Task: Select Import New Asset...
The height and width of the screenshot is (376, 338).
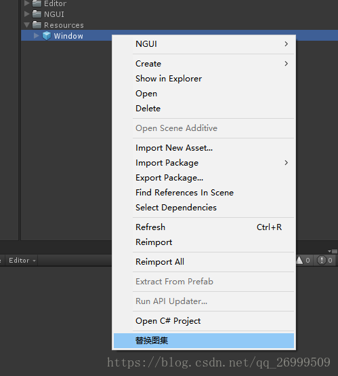Action: click(204, 148)
